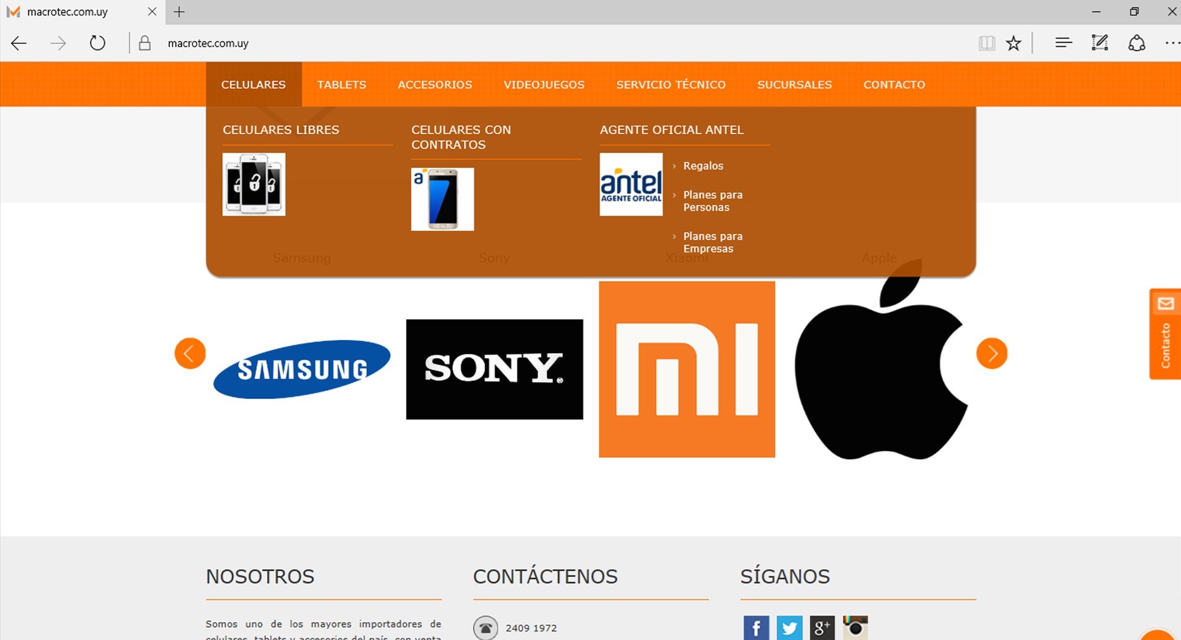Open the Hub icon in browser toolbar
1181x640 pixels.
coord(1064,43)
